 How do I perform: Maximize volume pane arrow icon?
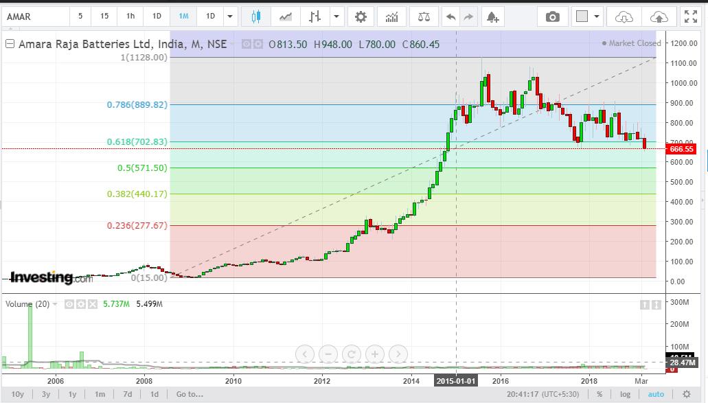656,305
